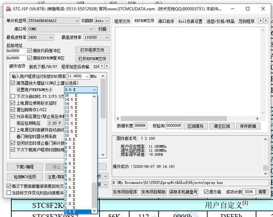This screenshot has width=273, height=217.
Task: Click the left tab-scroll arrow beside 程序加密后传输
Action: 102,66
